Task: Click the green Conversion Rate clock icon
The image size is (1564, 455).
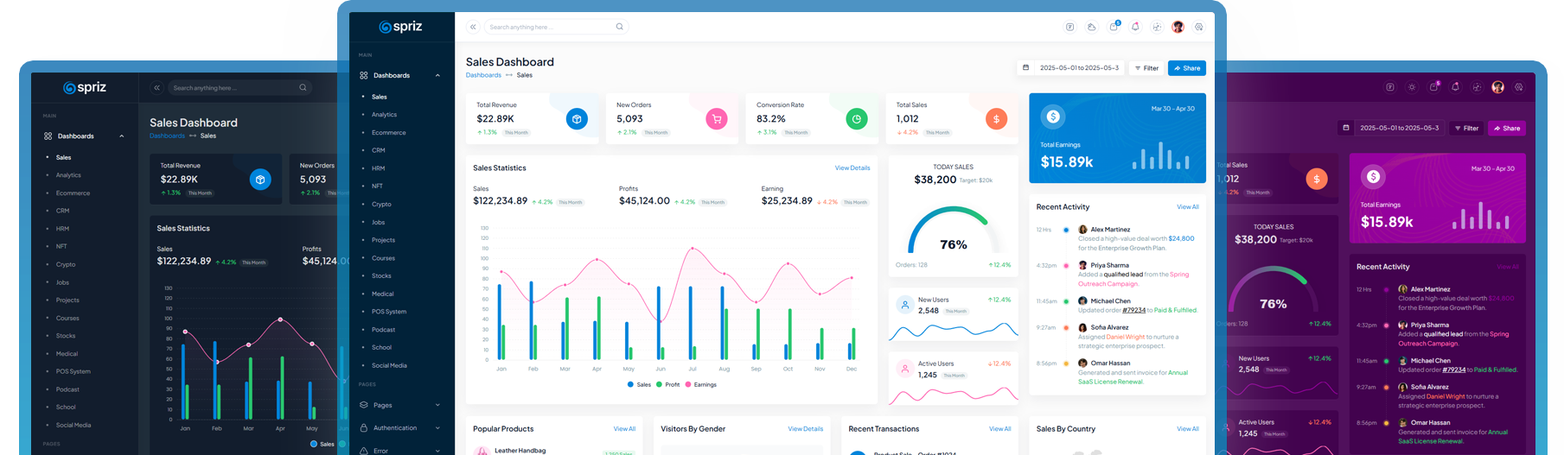Action: click(856, 119)
